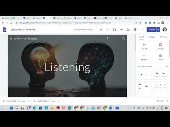The height and width of the screenshot is (127, 170).
Task: Open Microsoft Word from the taskbar
Action: 117,108
